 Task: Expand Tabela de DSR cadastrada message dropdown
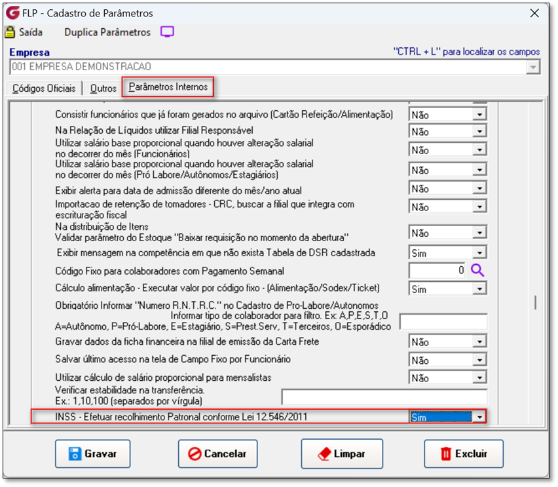coord(479,253)
